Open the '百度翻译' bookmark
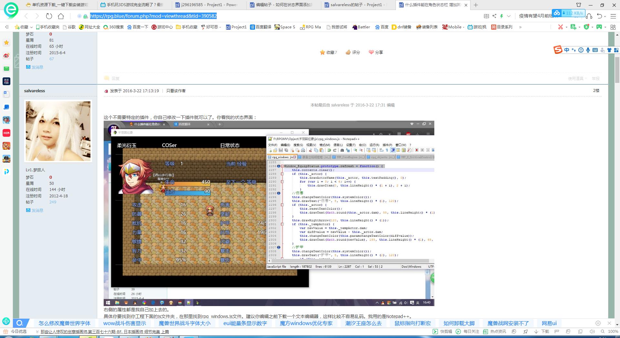 tap(261, 27)
